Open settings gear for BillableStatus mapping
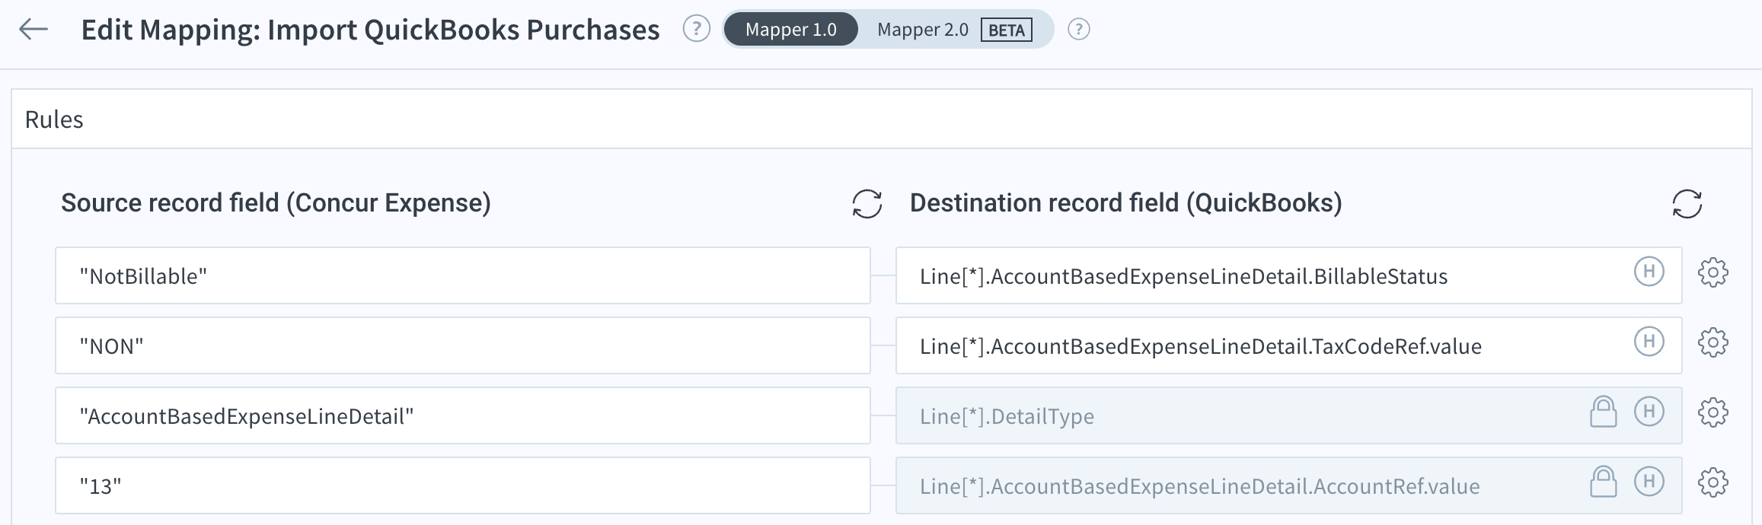This screenshot has height=525, width=1762. pyautogui.click(x=1713, y=272)
